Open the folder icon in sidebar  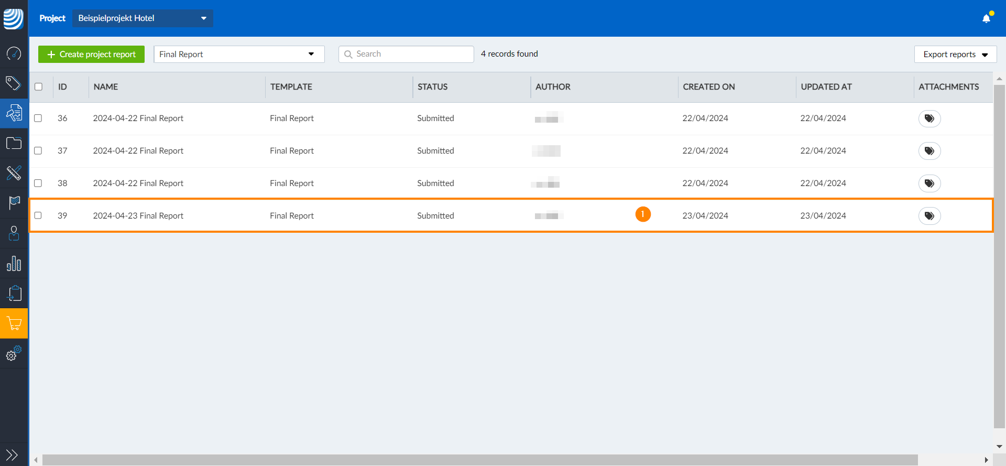(14, 143)
